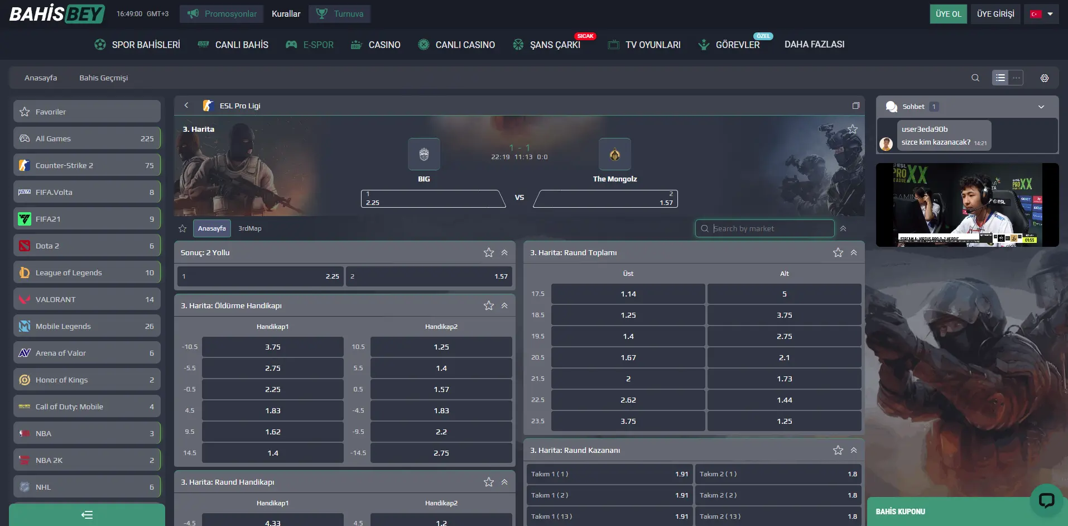This screenshot has height=526, width=1068.
Task: Open SPOR BAHİSLERİ menu
Action: (x=137, y=45)
